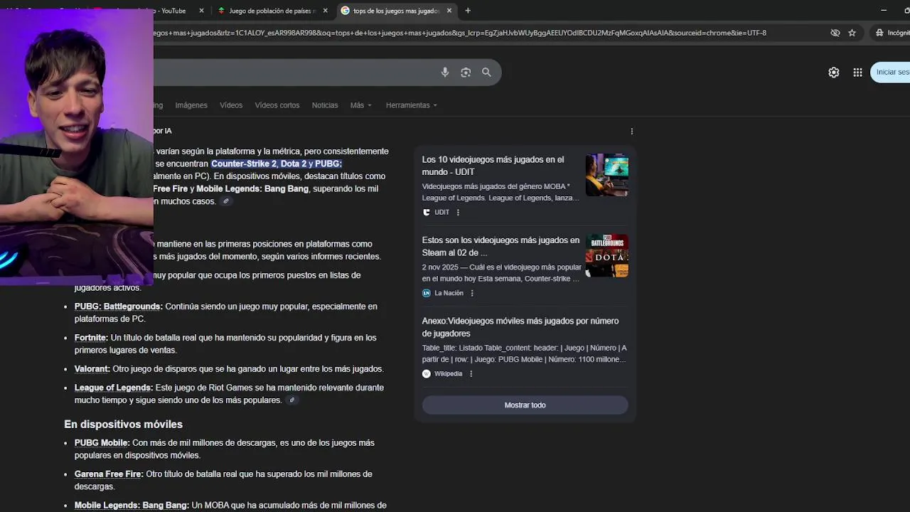Image resolution: width=910 pixels, height=512 pixels.
Task: Click highlighted 'Counter-Strike 2, Dota 2 y PUBG:' text
Action: 277,164
